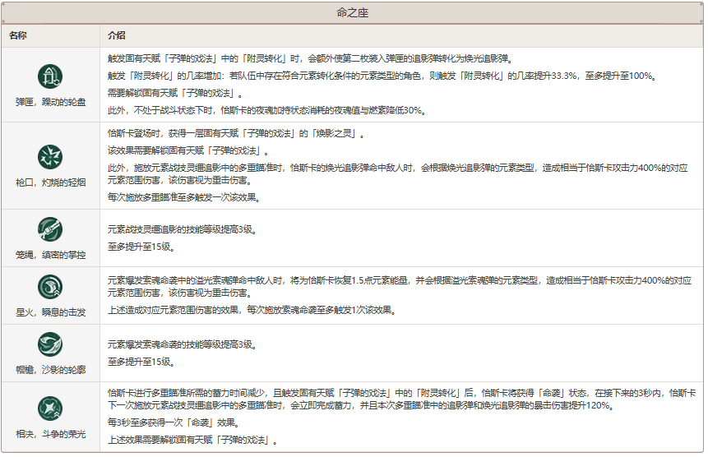This screenshot has width=708, height=457.
Task: Click the line 每次施放多重瞄准至多触发一次该效果
Action: point(183,197)
